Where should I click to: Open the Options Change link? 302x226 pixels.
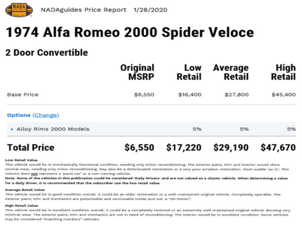(46, 115)
